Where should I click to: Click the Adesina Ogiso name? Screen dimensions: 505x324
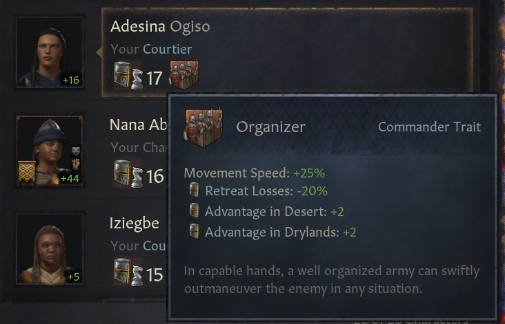(160, 27)
